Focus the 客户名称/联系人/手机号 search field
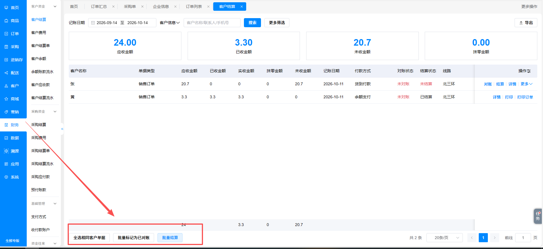 [212, 23]
